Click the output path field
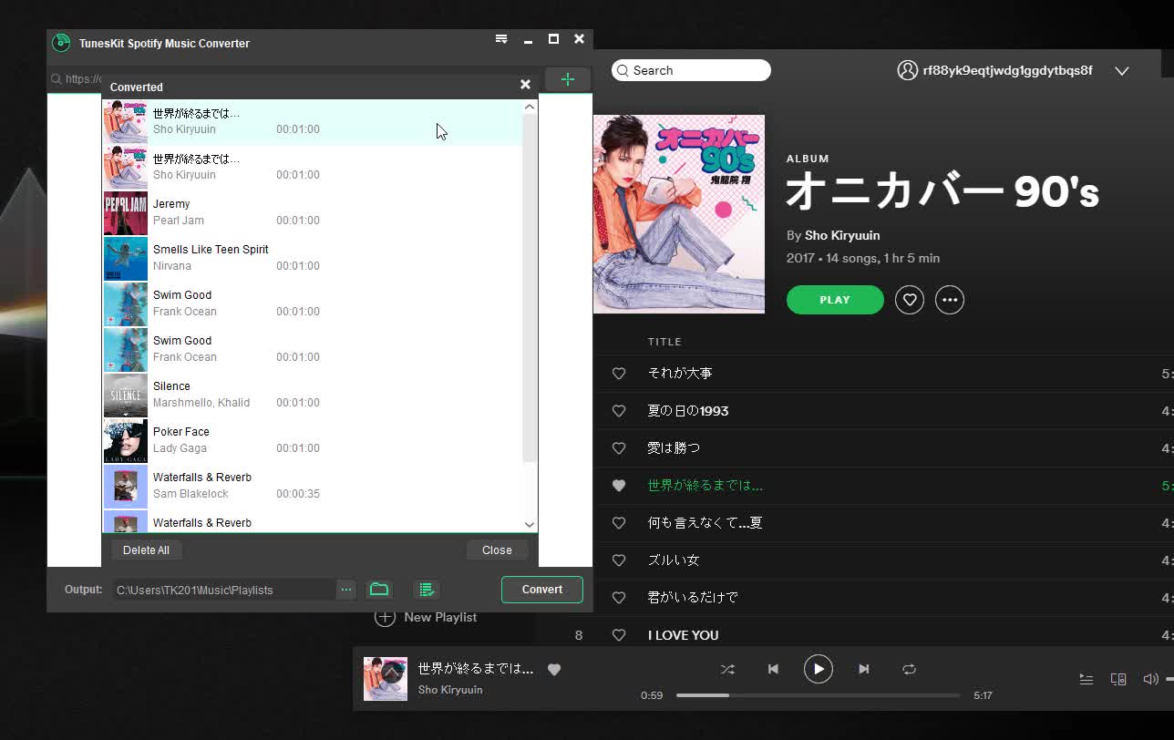1174x740 pixels. tap(224, 590)
